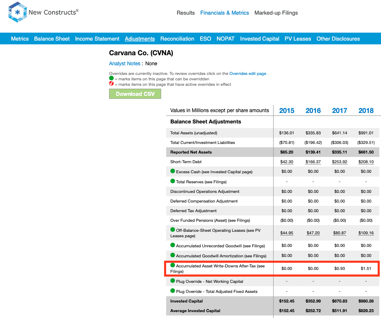Click the Carvana Co. (CVNA) heading

(x=141, y=53)
